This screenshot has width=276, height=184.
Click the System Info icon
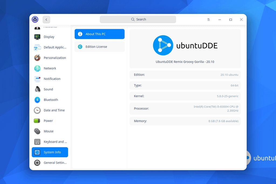[37, 152]
